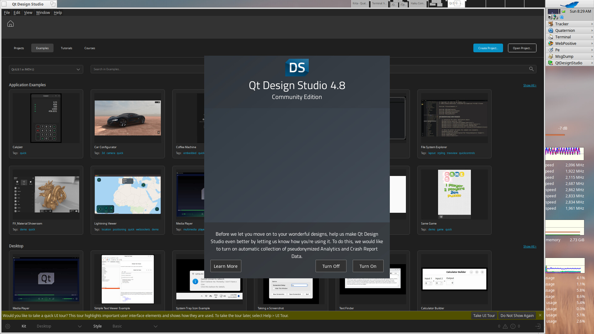Open kit settings gear icon in status bar

8,326
